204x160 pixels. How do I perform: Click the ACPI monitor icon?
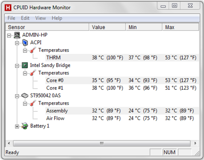pyautogui.click(x=25, y=43)
